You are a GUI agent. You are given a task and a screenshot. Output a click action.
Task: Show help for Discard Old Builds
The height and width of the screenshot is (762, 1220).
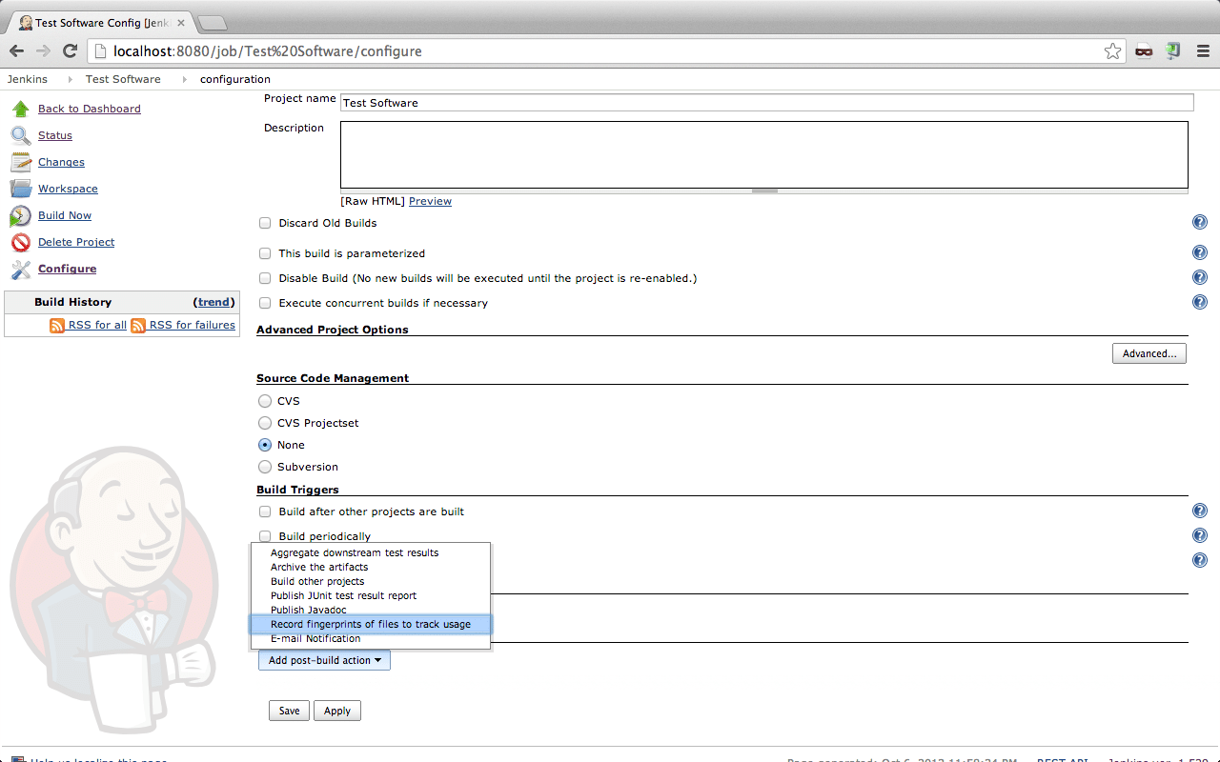[1199, 222]
